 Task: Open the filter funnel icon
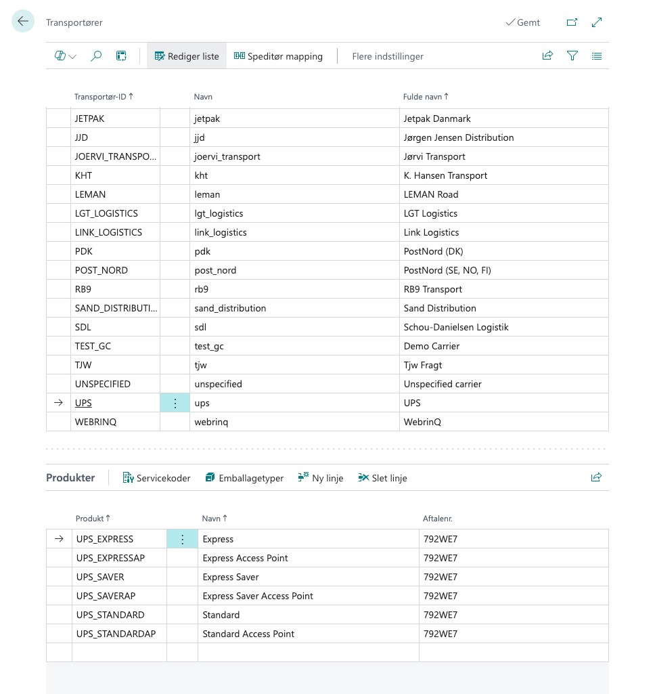point(572,56)
